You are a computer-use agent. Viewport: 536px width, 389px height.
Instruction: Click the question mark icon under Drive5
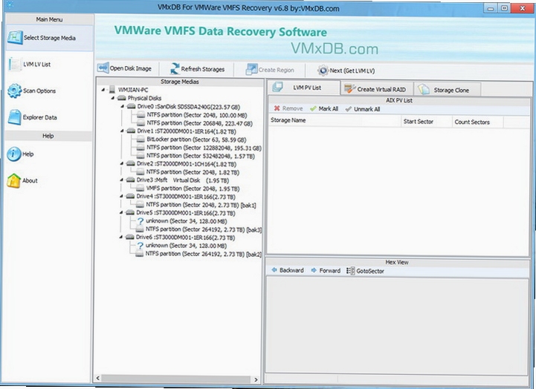coord(141,221)
